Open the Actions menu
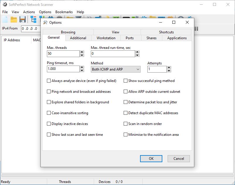 pyautogui.click(x=29, y=12)
